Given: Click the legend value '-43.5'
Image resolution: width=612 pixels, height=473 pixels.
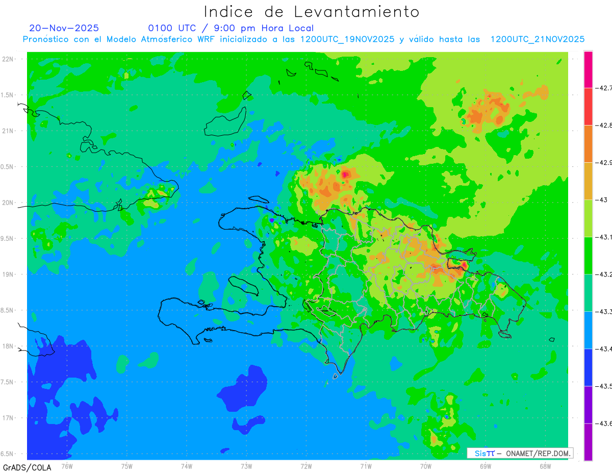Looking at the screenshot, I should click(604, 386).
